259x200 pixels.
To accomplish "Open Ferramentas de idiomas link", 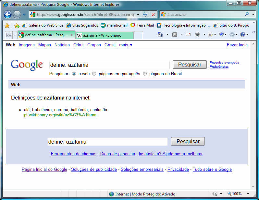I will (x=73, y=154).
